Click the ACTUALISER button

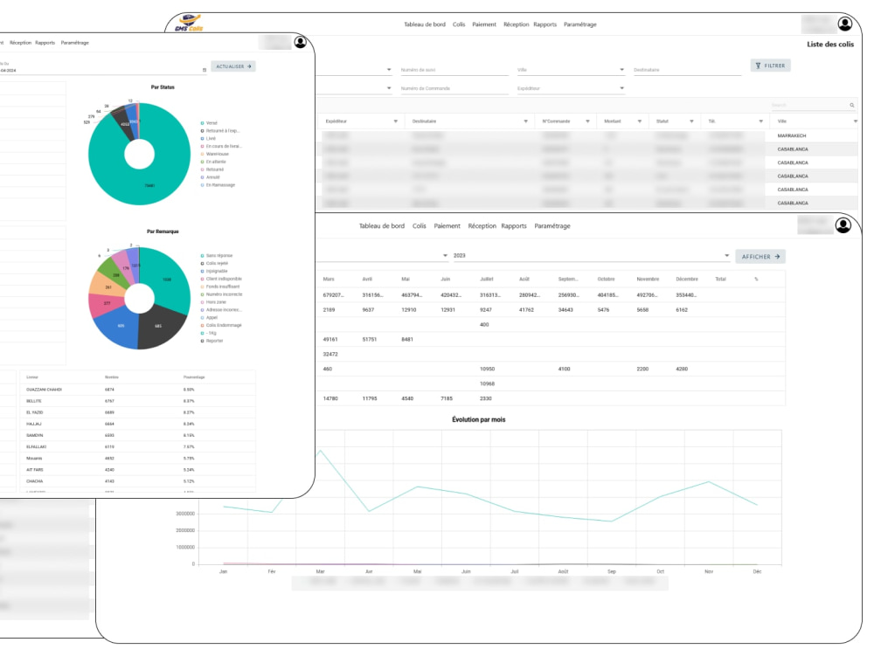click(x=233, y=66)
